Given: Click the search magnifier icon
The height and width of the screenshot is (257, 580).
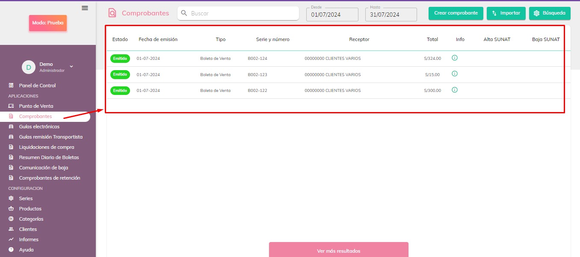Looking at the screenshot, I should point(184,13).
